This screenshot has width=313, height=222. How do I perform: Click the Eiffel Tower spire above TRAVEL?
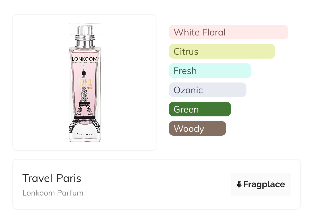pos(84,72)
